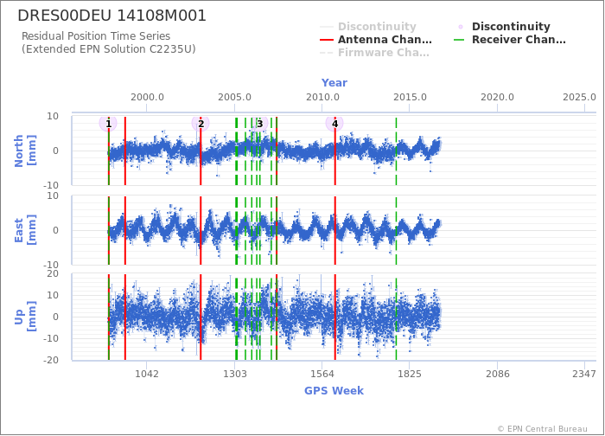Click discontinuity marker 3 on North plot
The width and height of the screenshot is (605, 436).
point(259,124)
